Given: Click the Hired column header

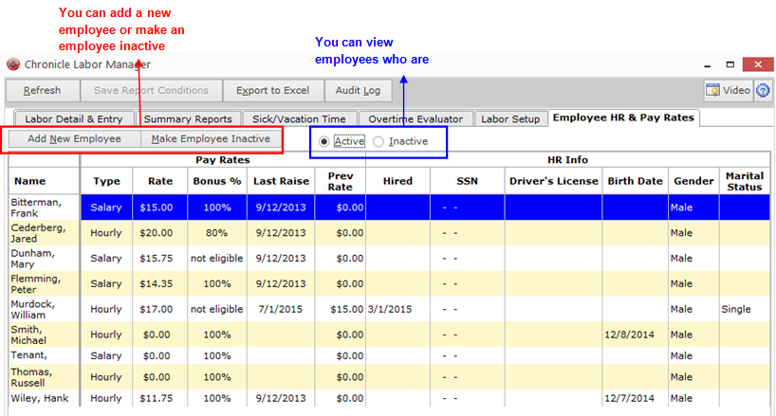Looking at the screenshot, I should click(397, 181).
